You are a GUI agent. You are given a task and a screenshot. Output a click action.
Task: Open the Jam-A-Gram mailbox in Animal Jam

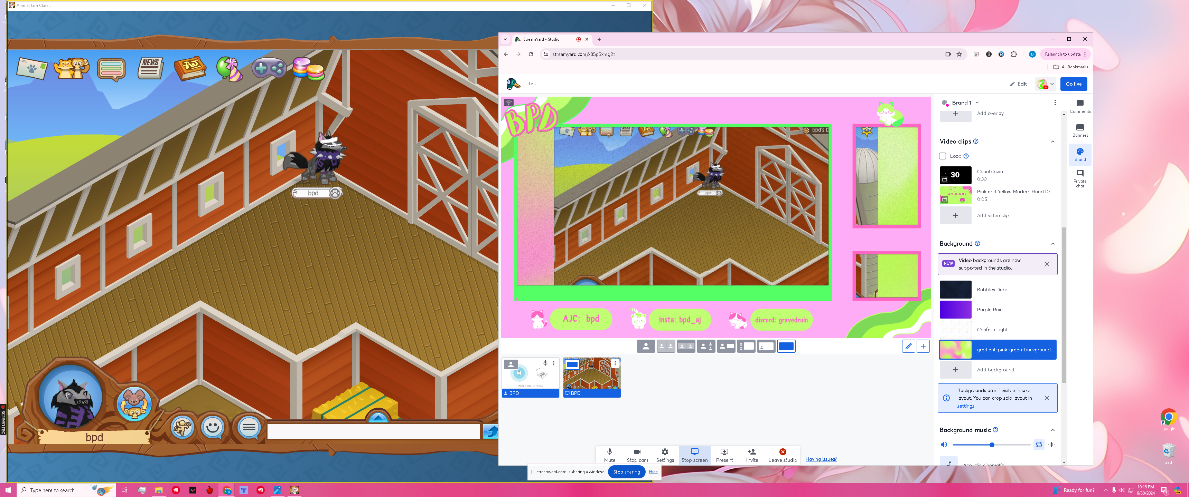click(32, 69)
